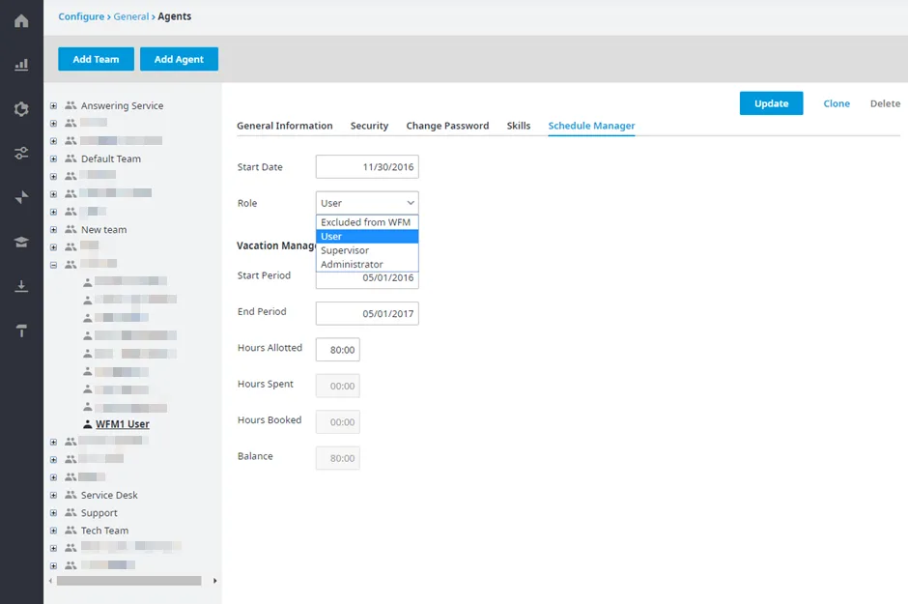908x604 pixels.
Task: Open the sliders configure icon in the sidebar
Action: point(21,153)
